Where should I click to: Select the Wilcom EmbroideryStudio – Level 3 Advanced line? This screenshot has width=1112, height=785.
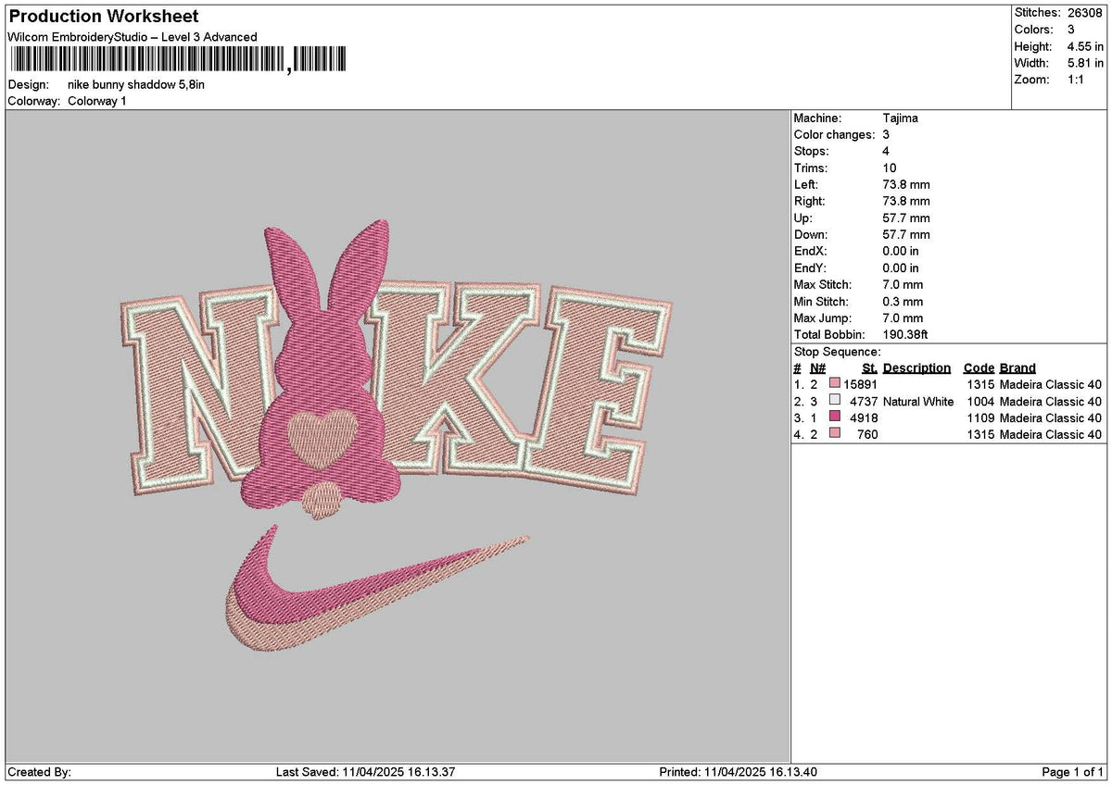click(132, 37)
